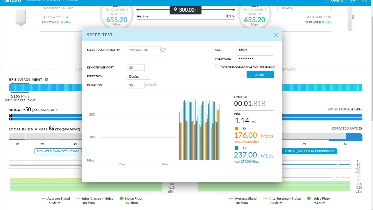The image size is (373, 210).
Task: Click the NanoStation 5AC loco device image
Action: [x=21, y=17]
